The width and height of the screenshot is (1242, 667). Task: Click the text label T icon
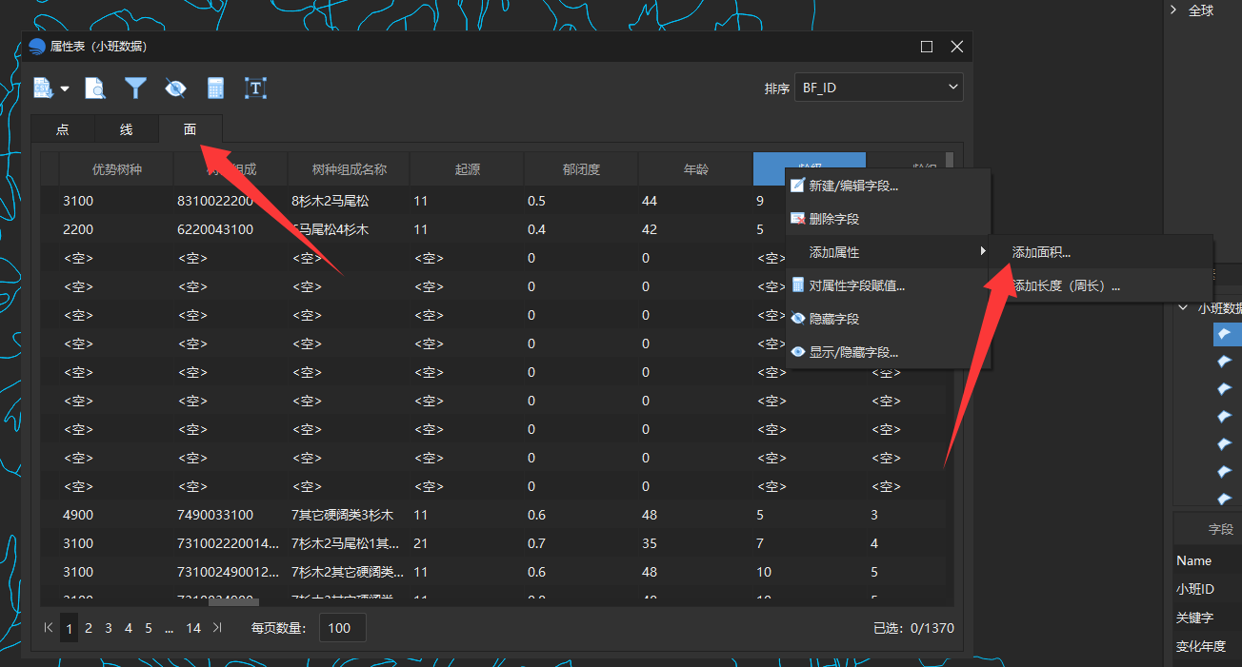pyautogui.click(x=255, y=88)
